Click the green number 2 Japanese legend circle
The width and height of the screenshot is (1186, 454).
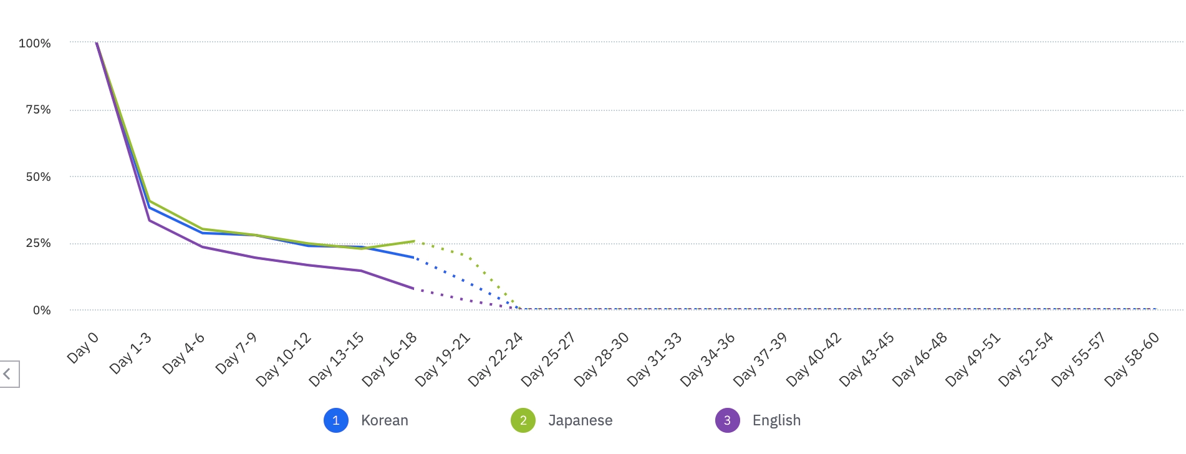point(523,420)
